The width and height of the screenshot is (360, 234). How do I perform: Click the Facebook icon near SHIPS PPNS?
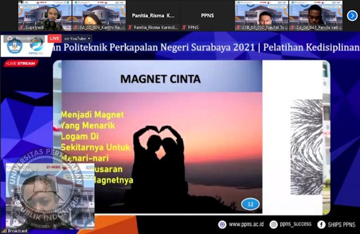(x=321, y=224)
